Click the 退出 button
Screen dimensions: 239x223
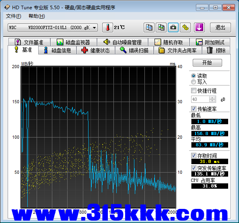[220, 27]
